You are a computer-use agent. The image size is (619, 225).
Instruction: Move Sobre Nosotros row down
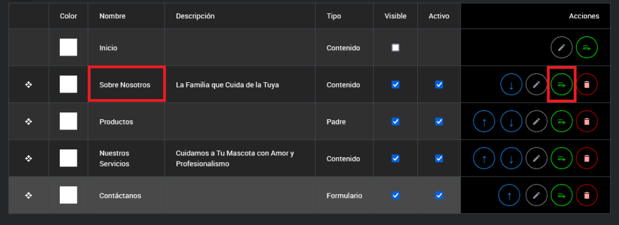click(511, 85)
